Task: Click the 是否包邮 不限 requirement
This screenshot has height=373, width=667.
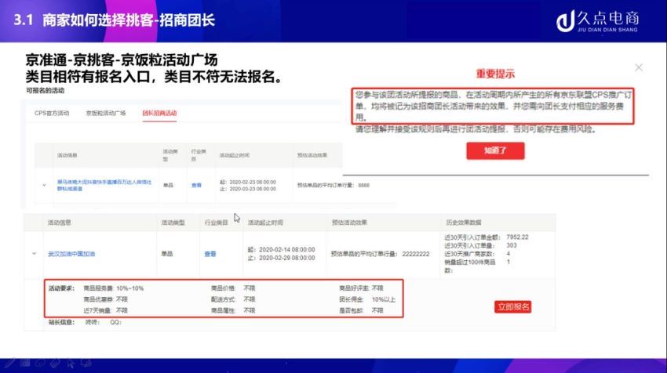Action: 361,310
